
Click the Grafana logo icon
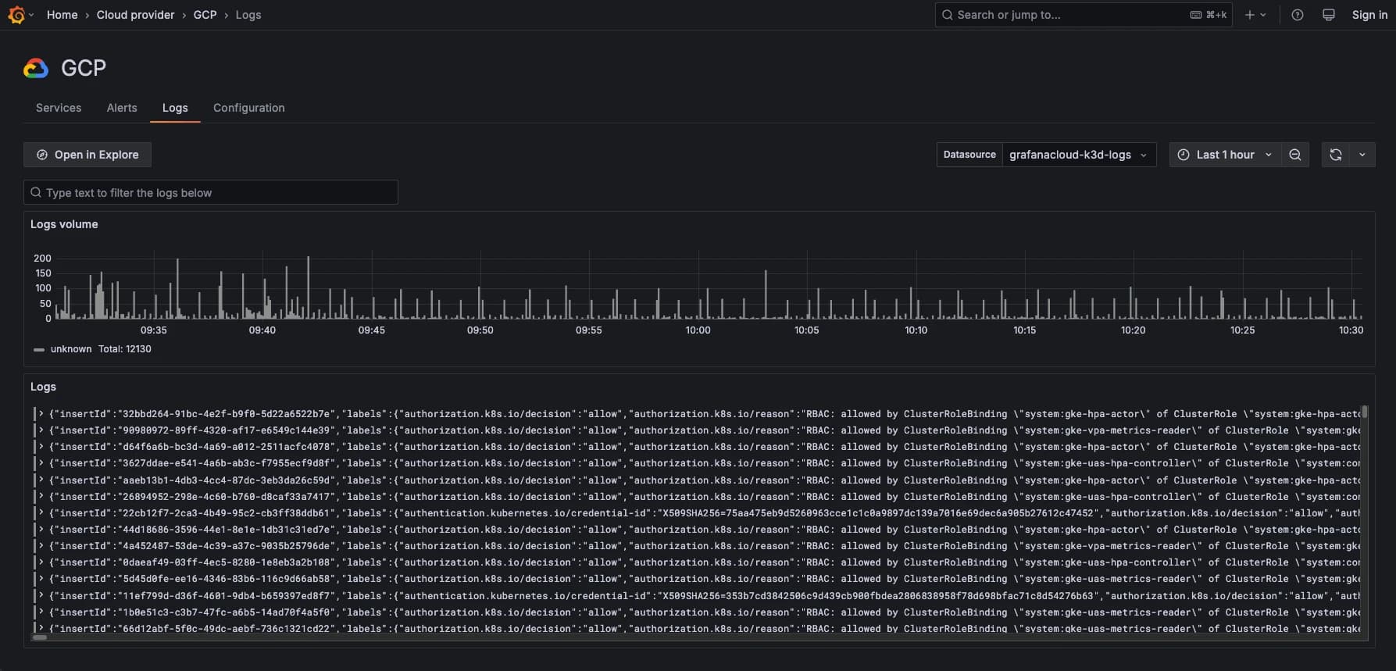click(16, 15)
